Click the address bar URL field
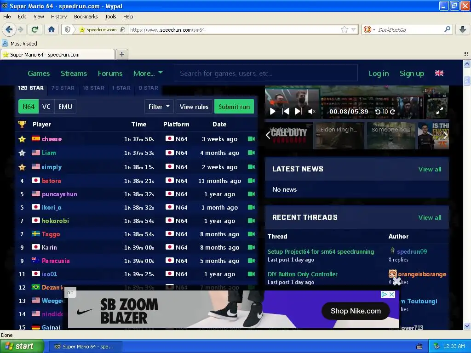 coord(234,30)
